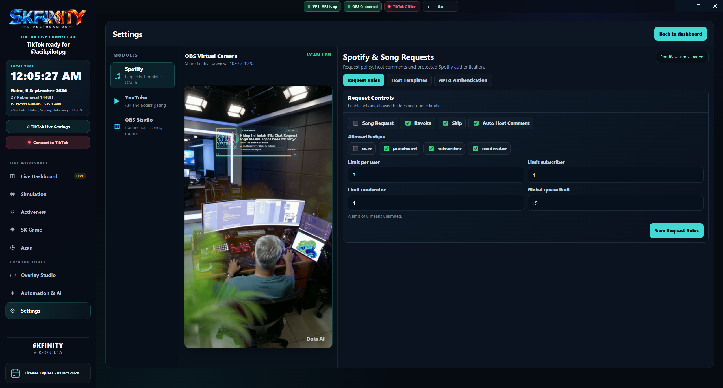The width and height of the screenshot is (723, 388).
Task: Open Overlay Studio
Action: point(48,275)
